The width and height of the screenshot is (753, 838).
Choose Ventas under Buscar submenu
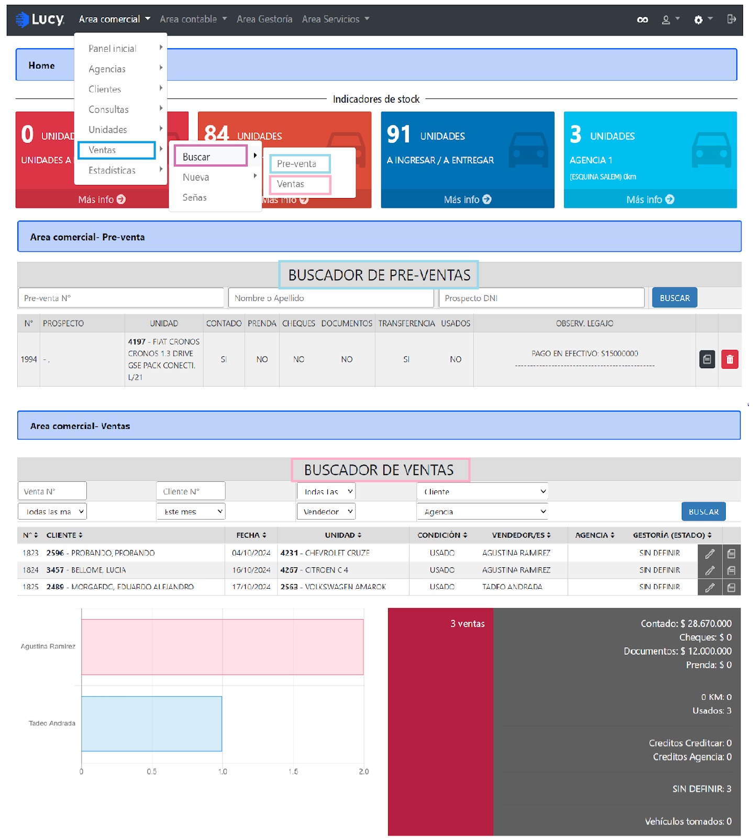click(300, 184)
